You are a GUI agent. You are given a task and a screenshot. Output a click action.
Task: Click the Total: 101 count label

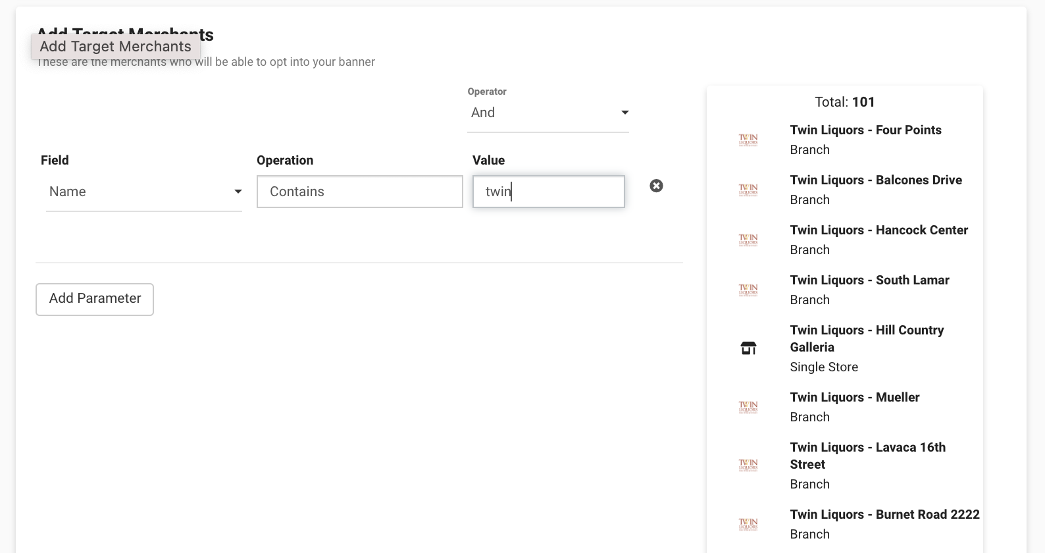[x=845, y=102]
